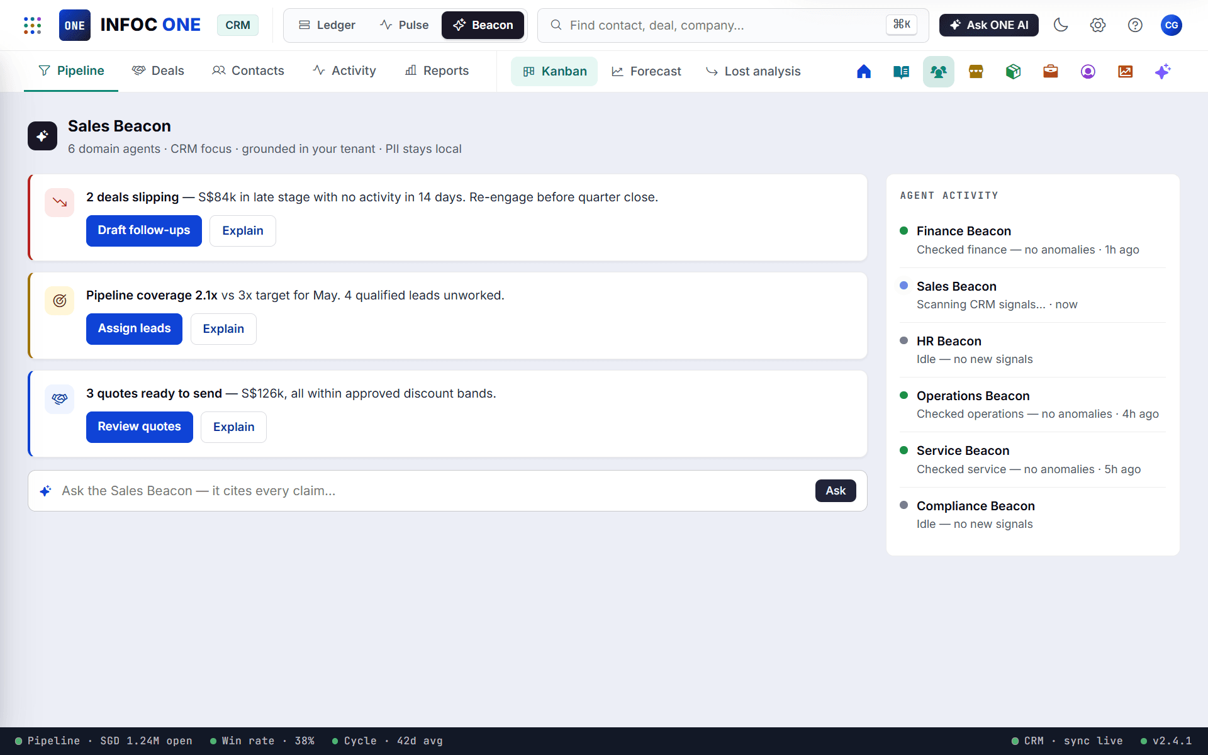Click Explain for pipeline coverage

(x=223, y=329)
